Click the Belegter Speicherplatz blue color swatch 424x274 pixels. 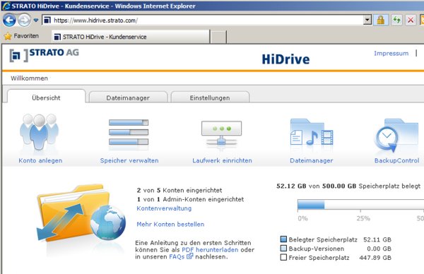pyautogui.click(x=283, y=239)
